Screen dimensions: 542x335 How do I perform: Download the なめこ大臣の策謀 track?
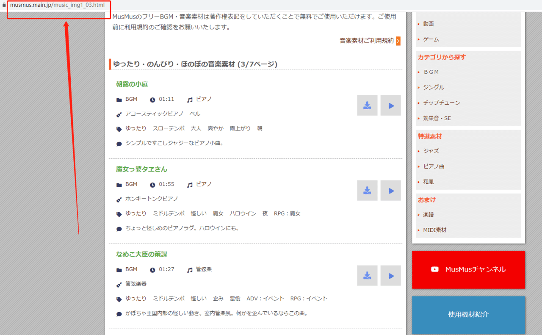coord(367,275)
